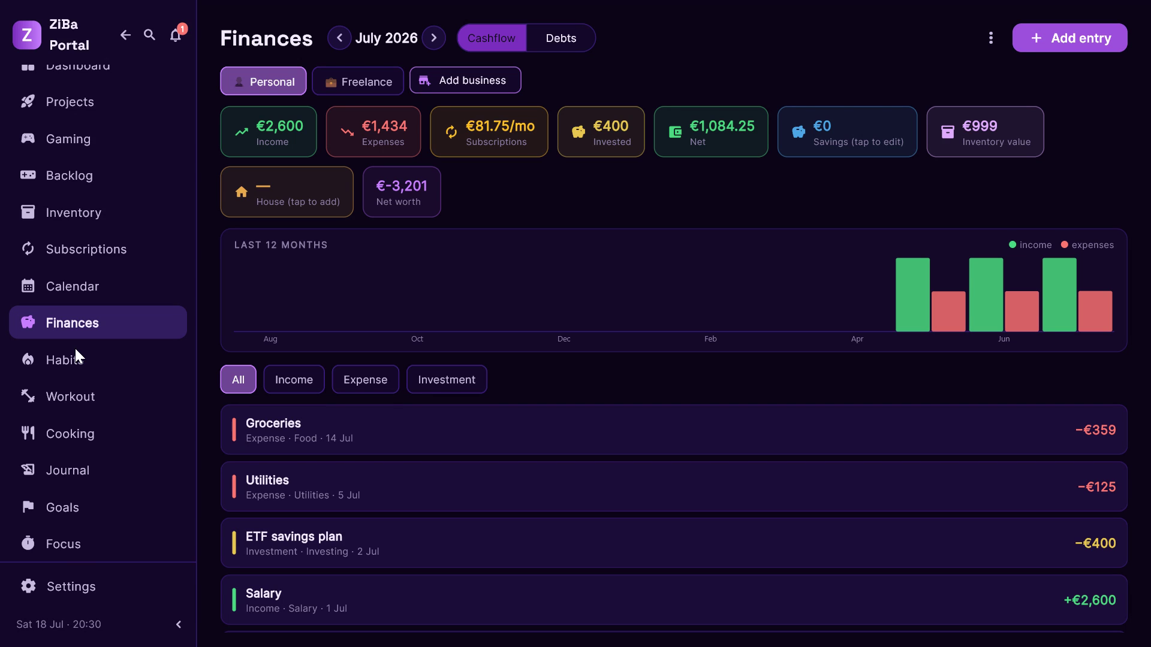Click the archive icon on Inventory value card
Screen dimensions: 1151x647
tap(948, 132)
